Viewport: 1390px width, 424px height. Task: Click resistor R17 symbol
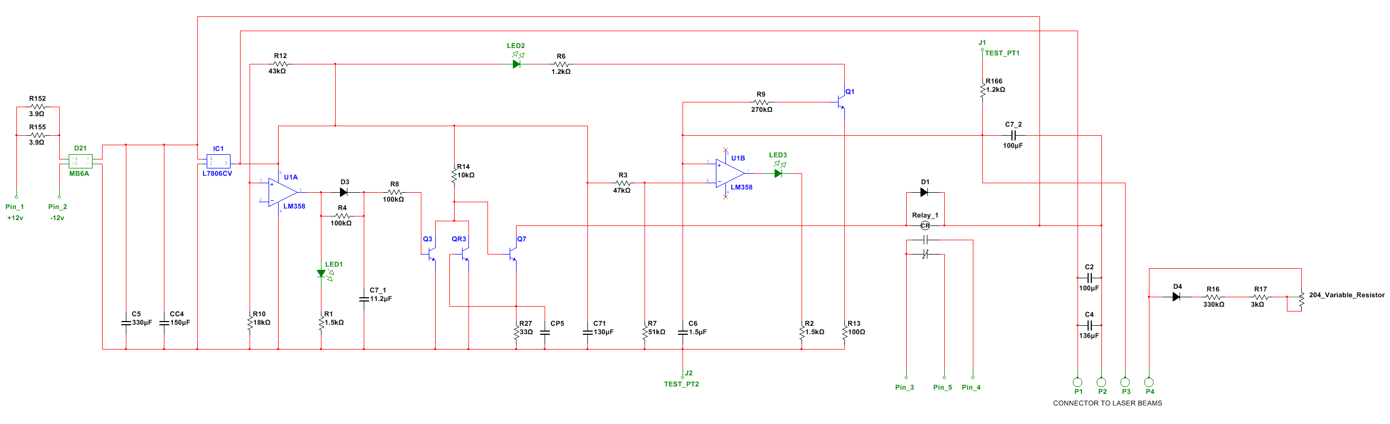click(x=1260, y=297)
